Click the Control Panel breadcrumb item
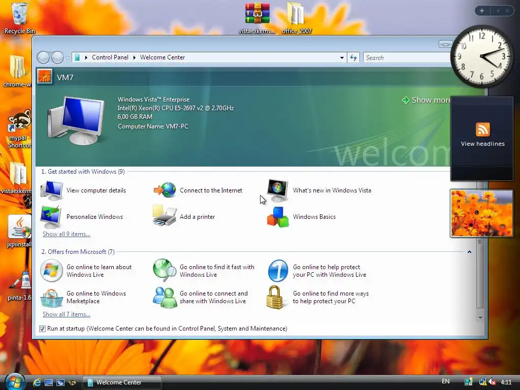Viewport: 520px width, 390px height. point(110,57)
